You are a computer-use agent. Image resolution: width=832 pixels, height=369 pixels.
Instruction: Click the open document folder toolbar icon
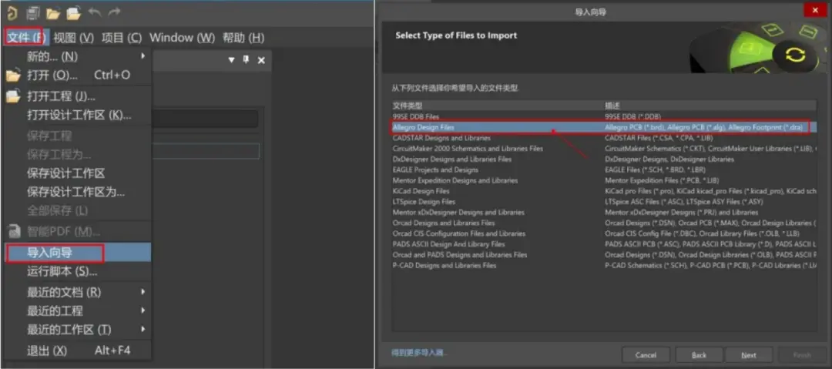(53, 13)
